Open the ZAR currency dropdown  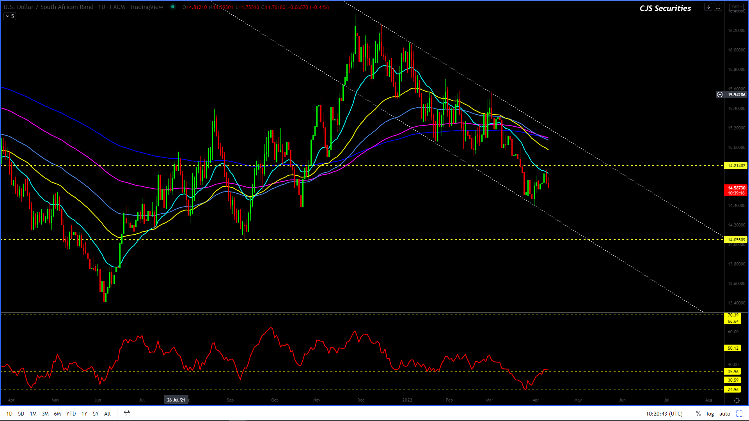[x=737, y=7]
